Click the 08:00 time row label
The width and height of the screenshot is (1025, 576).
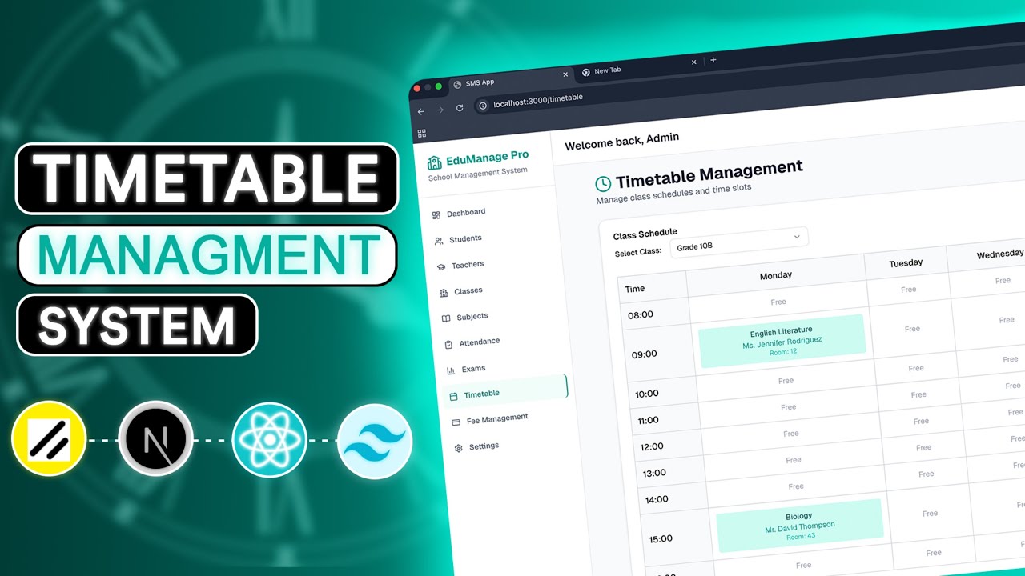[x=641, y=314]
